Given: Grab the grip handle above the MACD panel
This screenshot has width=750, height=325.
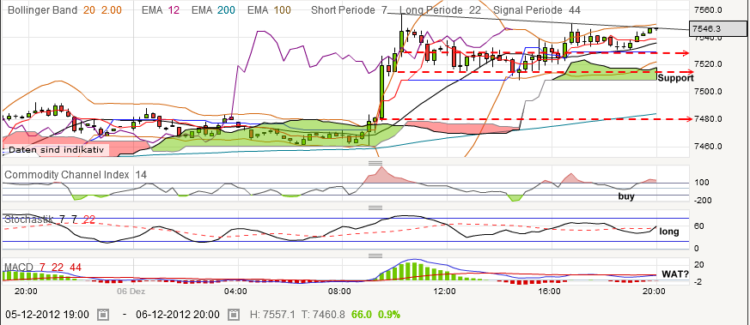Looking at the screenshot, I should click(375, 256).
